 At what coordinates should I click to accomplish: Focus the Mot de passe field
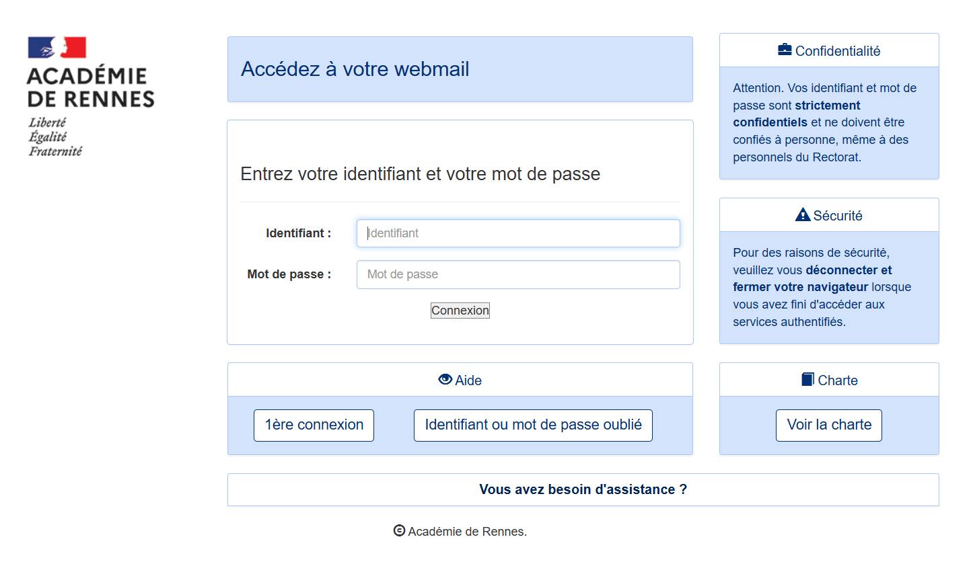[x=518, y=274]
